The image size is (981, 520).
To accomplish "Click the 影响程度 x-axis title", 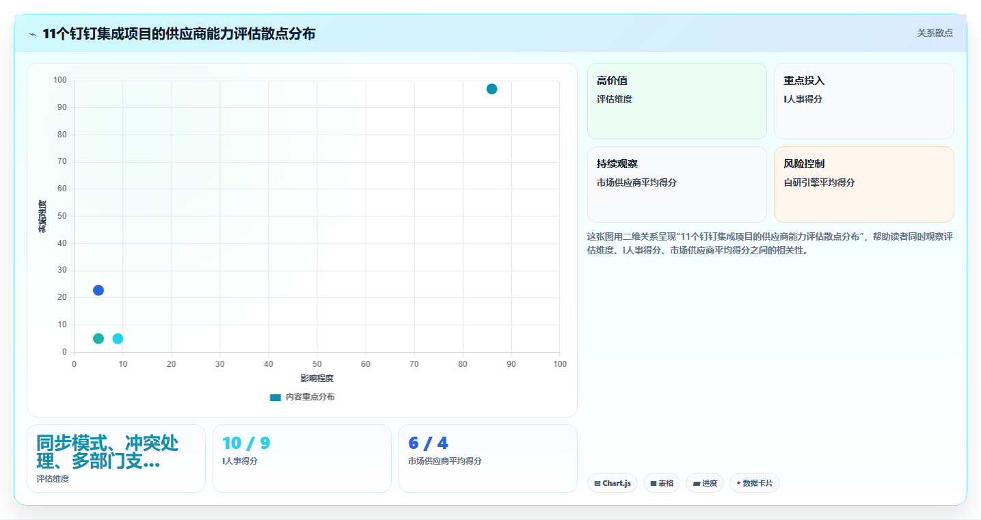I will click(x=317, y=379).
